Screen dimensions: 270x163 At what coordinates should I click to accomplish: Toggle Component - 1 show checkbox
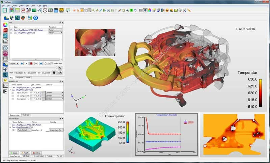pyautogui.click(x=13, y=99)
